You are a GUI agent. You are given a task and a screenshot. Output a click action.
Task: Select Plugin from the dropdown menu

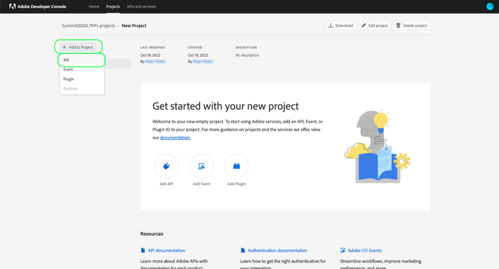point(82,79)
